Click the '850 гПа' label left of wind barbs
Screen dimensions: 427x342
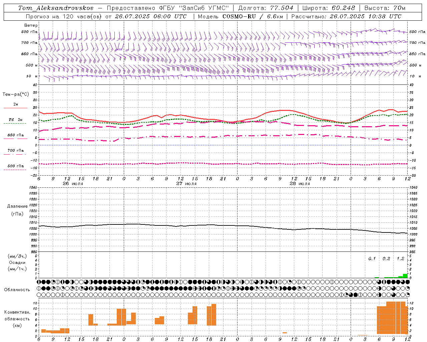pos(29,54)
